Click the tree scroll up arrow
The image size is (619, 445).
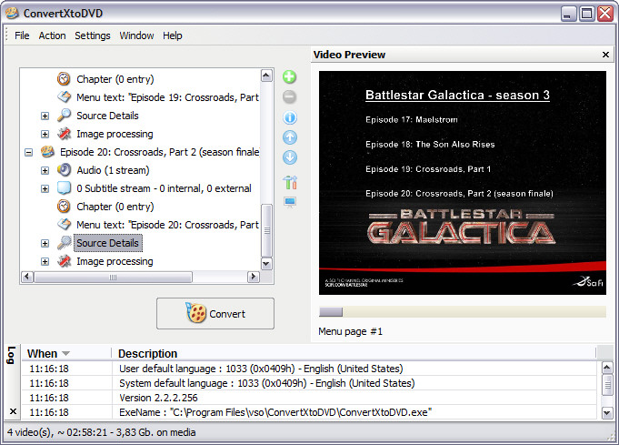[267, 76]
